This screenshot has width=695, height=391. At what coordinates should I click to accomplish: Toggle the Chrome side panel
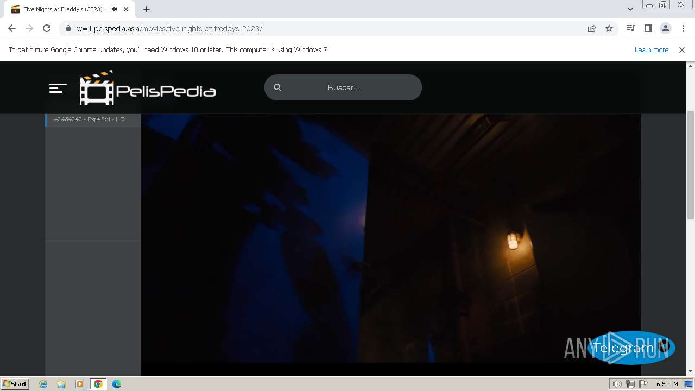(648, 28)
